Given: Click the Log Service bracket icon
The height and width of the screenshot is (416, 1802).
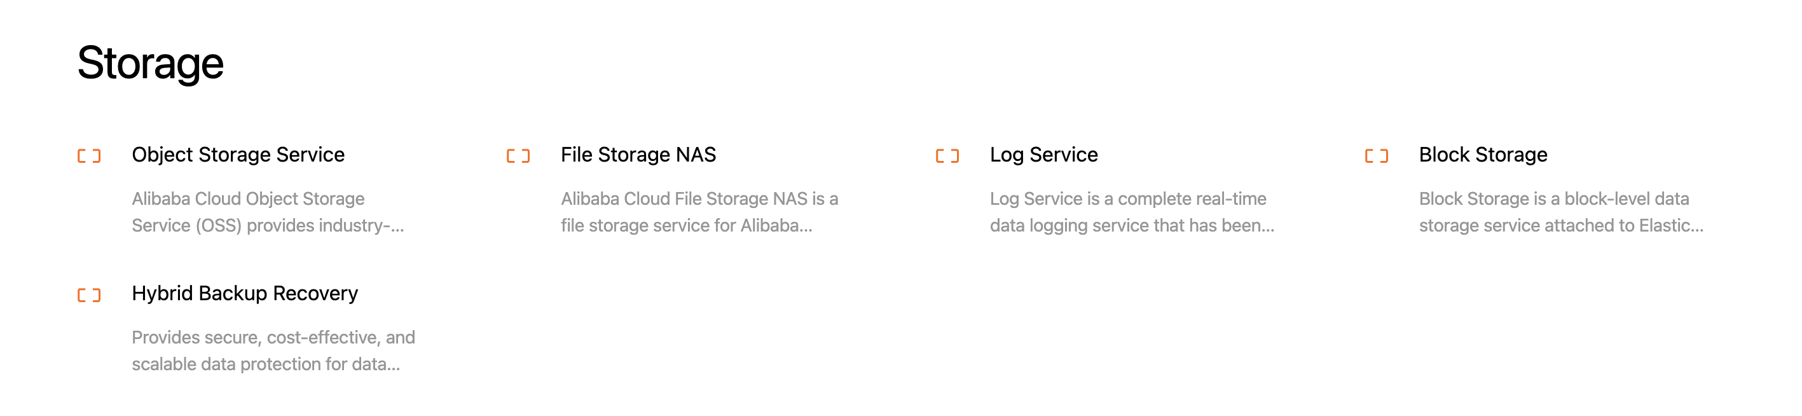Looking at the screenshot, I should [947, 155].
